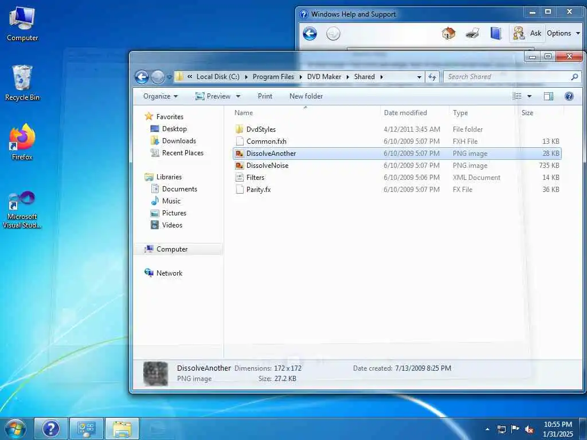Open the Windows Start menu
Screen dimensions: 587x440
pyautogui.click(x=15, y=429)
